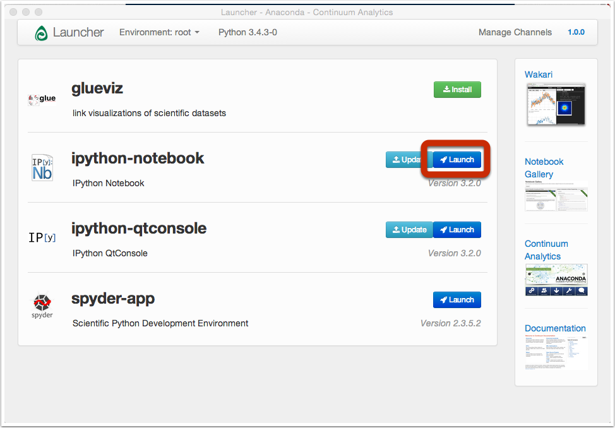Open the Documentation link

(555, 328)
